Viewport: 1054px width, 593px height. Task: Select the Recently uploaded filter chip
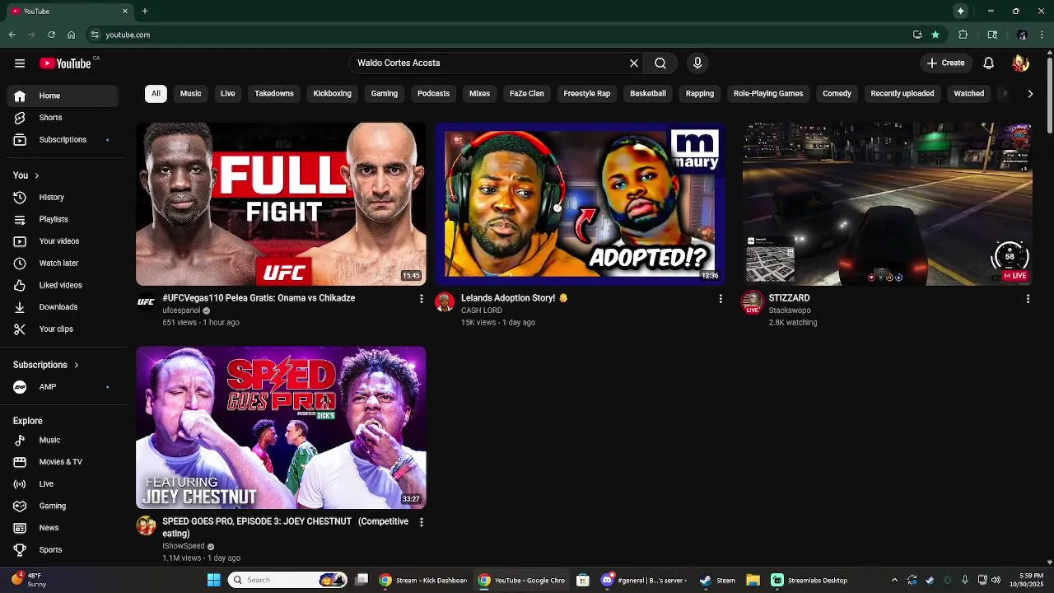pyautogui.click(x=902, y=94)
